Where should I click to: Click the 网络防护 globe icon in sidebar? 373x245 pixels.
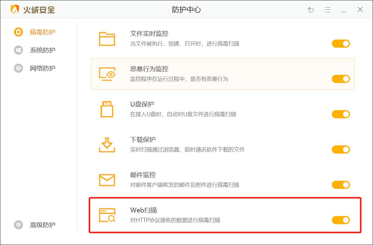click(x=18, y=68)
